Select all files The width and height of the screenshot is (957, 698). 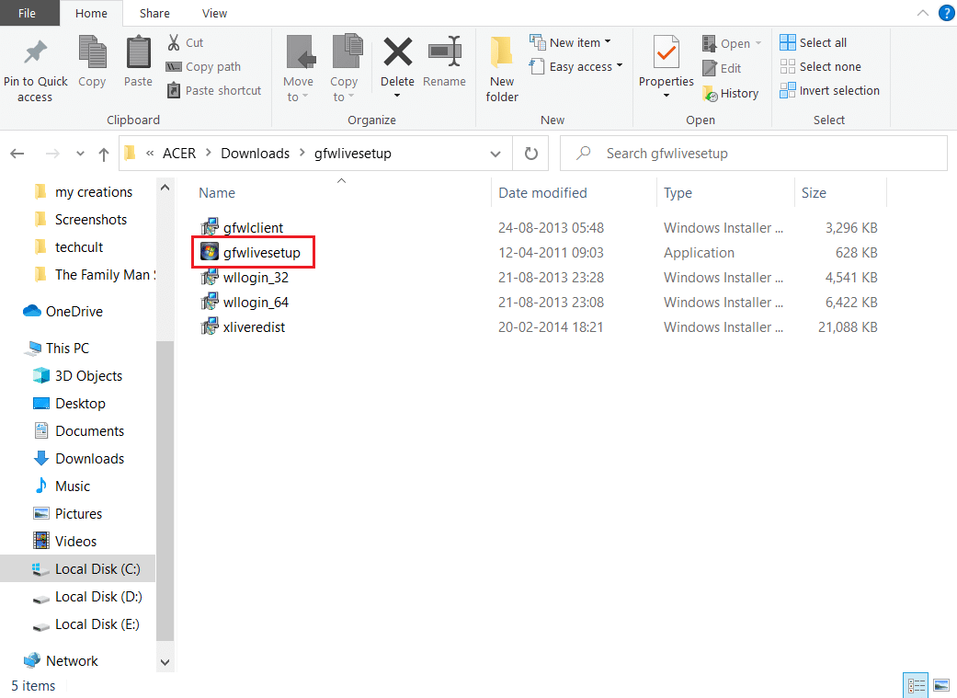point(813,42)
